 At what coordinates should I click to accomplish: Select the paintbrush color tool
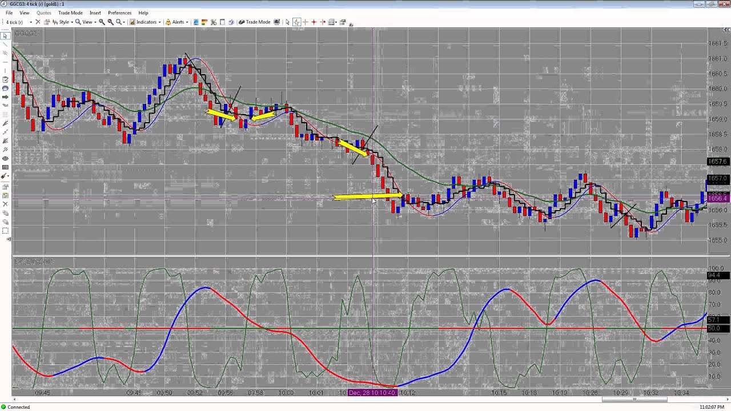pyautogui.click(x=5, y=176)
